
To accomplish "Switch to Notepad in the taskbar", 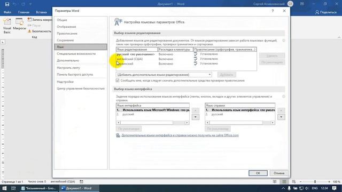I will click(x=39, y=188).
